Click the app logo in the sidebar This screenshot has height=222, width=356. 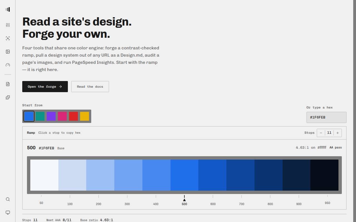[x=8, y=9]
